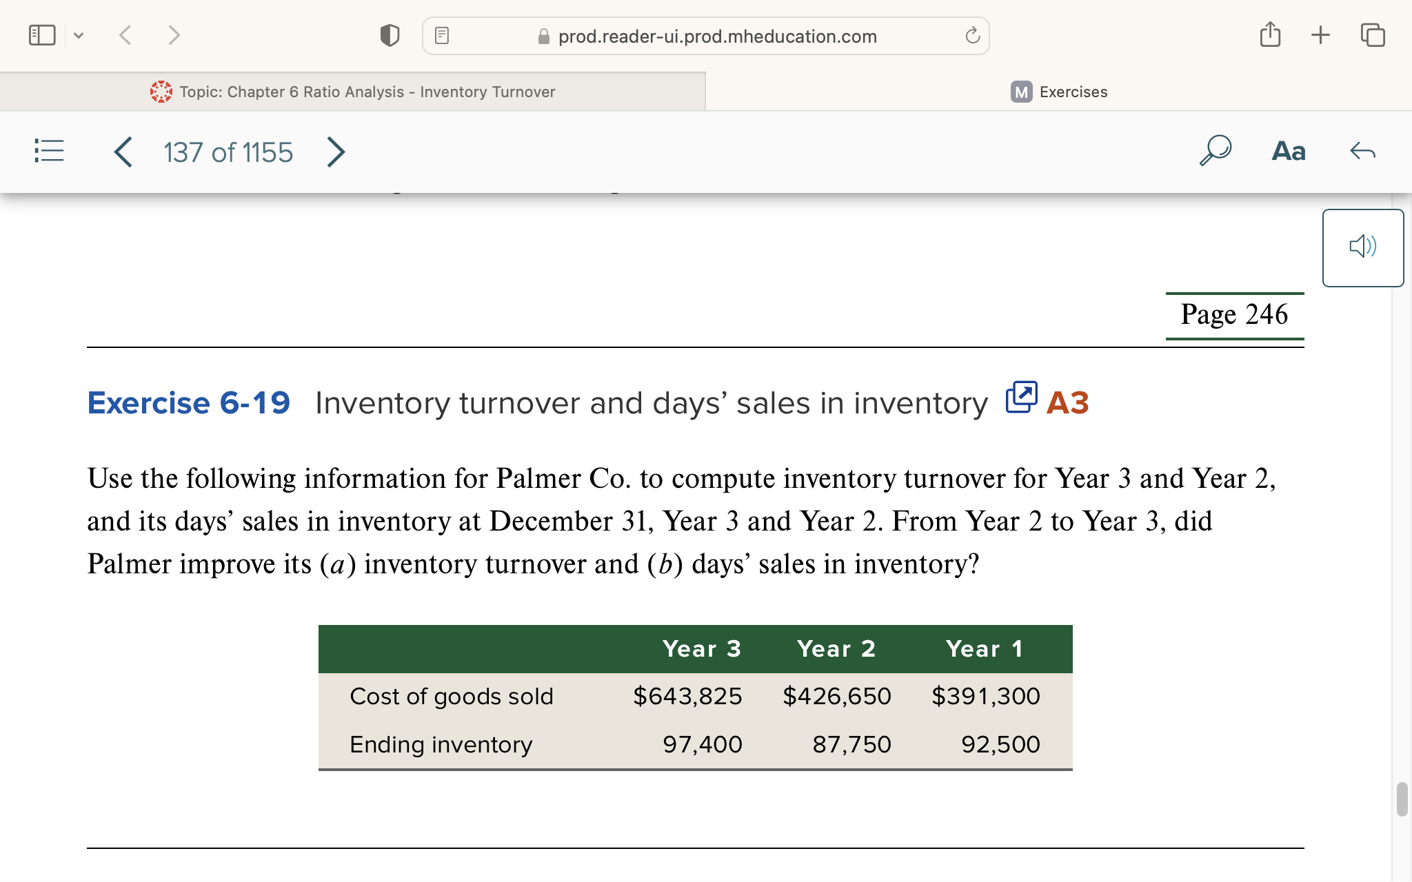Open the Exercise 6-19 pop-out icon
The width and height of the screenshot is (1412, 882).
1021,398
